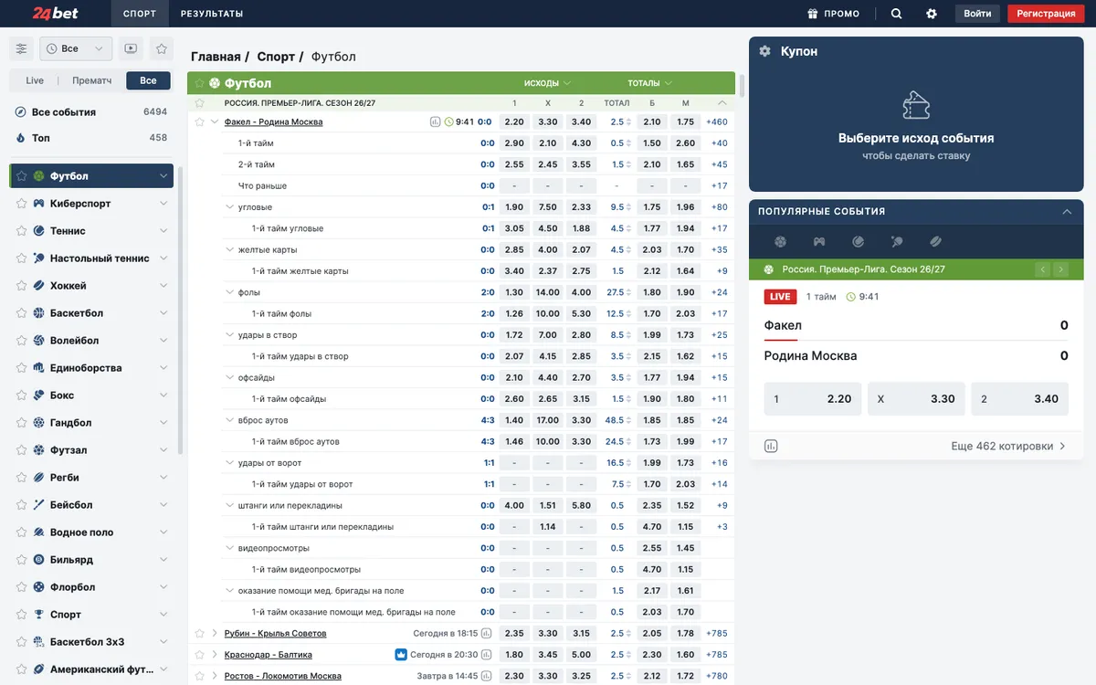Collapse the угловые market group
This screenshot has height=685, width=1096.
(229, 207)
